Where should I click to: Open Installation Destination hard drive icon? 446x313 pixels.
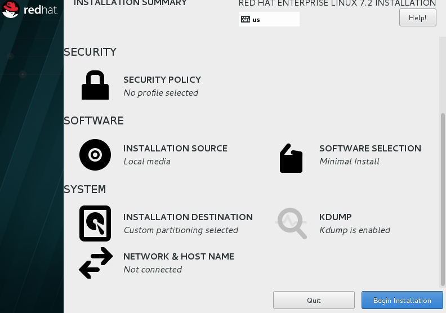(95, 223)
